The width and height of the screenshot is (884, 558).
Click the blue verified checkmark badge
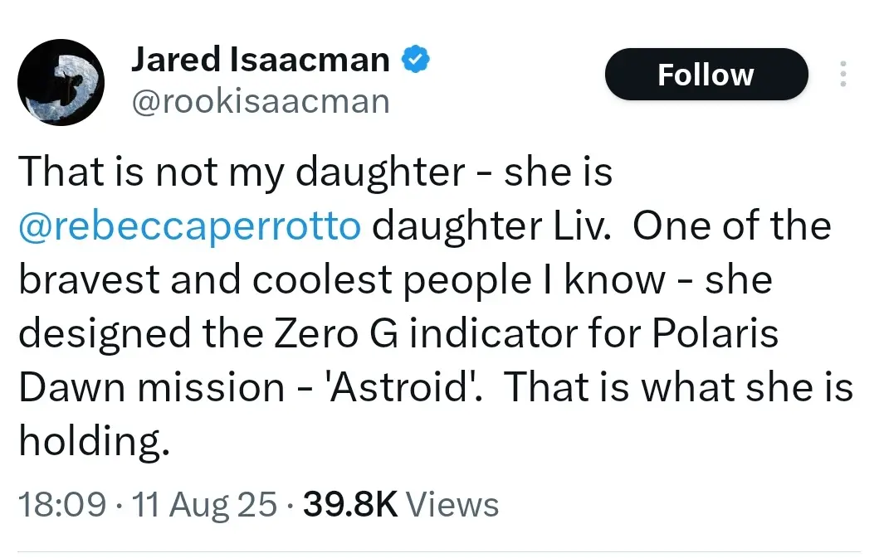pyautogui.click(x=416, y=60)
